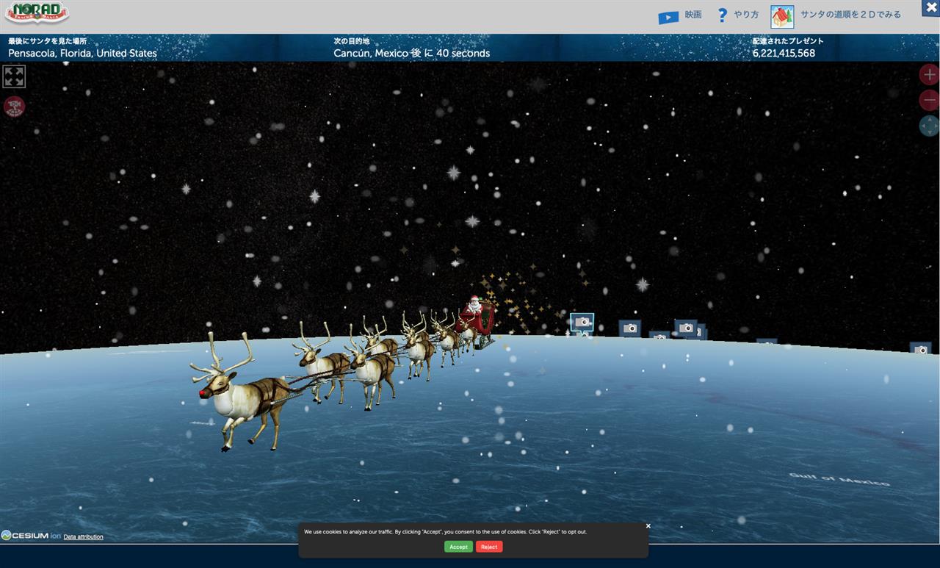Switch to サンタの道順を2Dでみる view
Viewport: 940px width, 568px height.
[850, 15]
